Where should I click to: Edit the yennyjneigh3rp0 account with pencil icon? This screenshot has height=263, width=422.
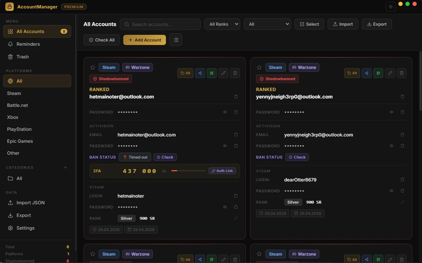point(390,73)
